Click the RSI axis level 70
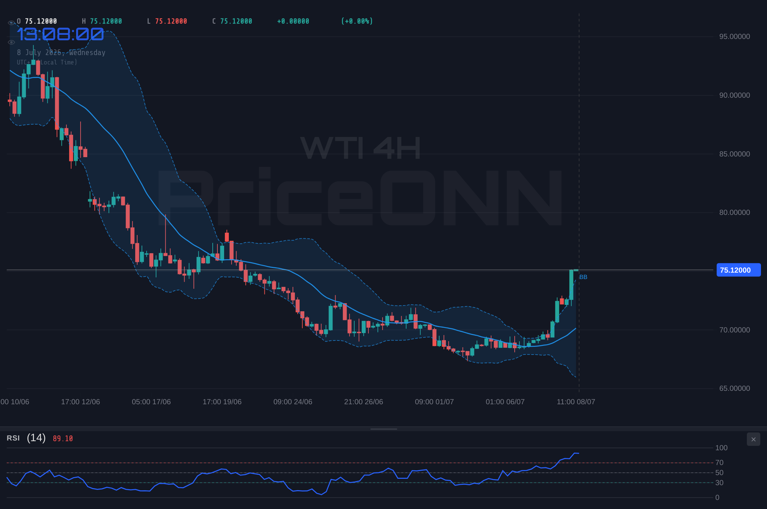The width and height of the screenshot is (767, 509). (x=719, y=463)
